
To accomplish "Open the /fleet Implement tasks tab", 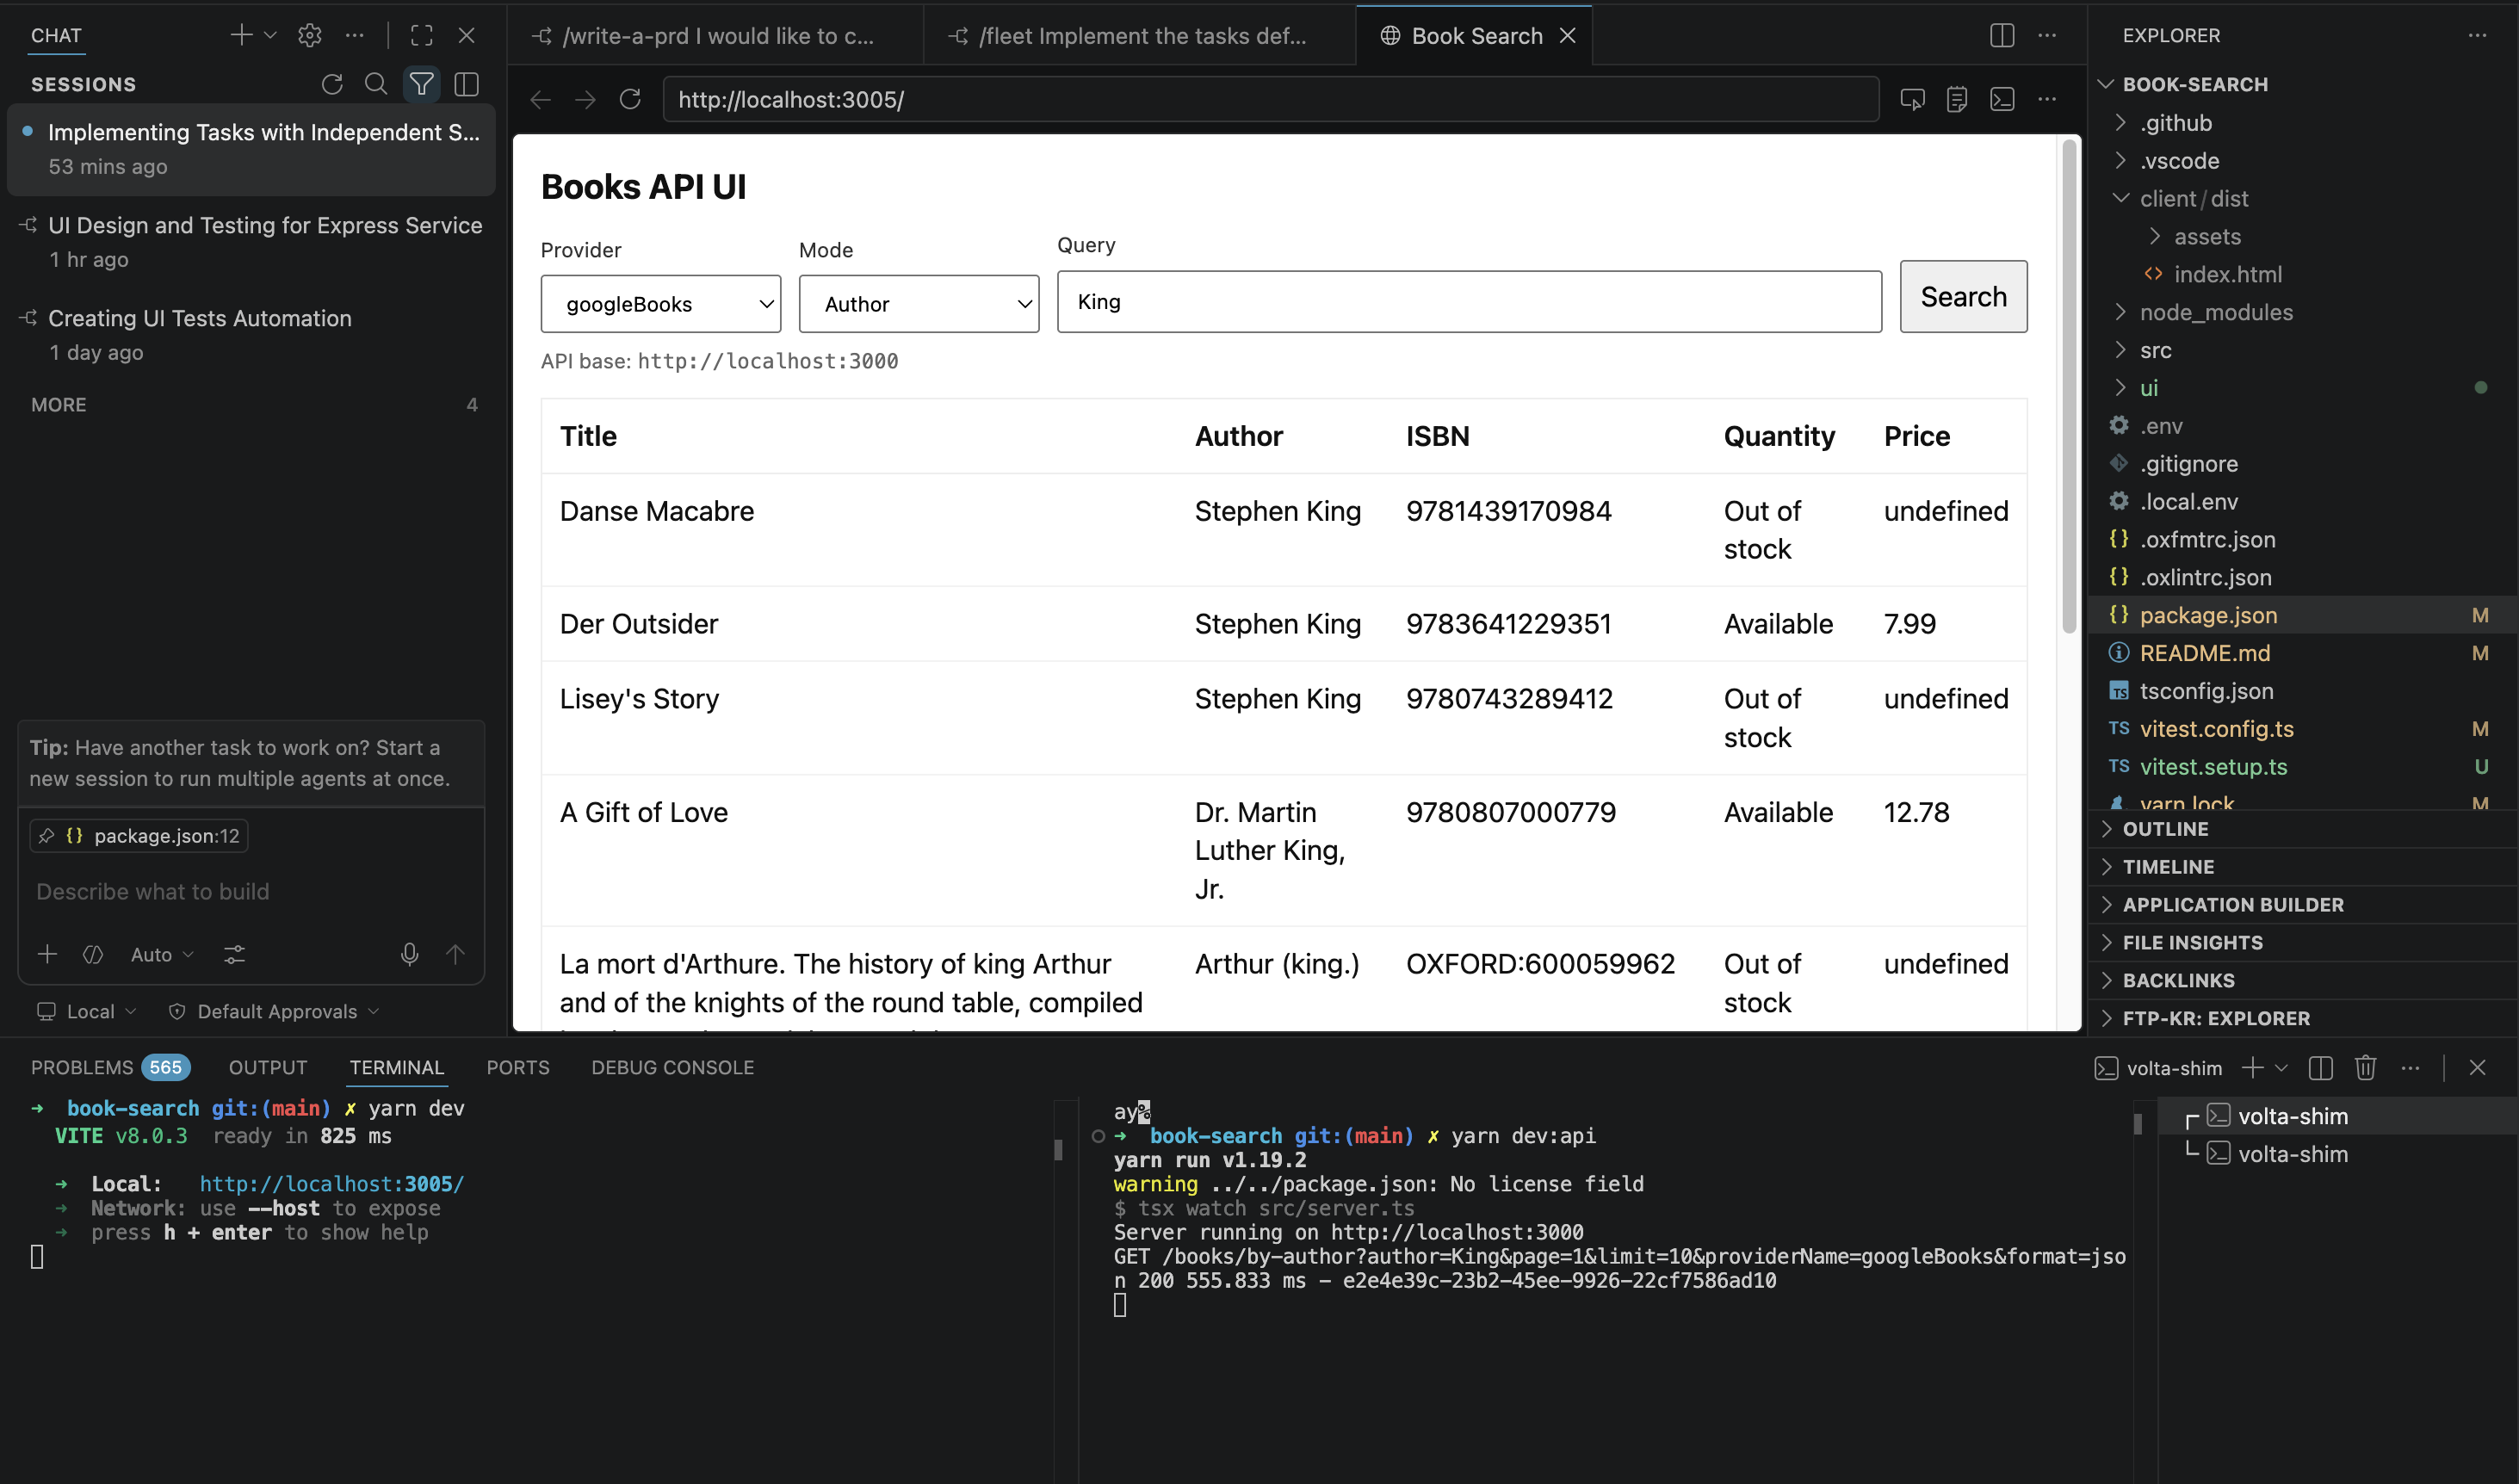I will tap(1140, 35).
